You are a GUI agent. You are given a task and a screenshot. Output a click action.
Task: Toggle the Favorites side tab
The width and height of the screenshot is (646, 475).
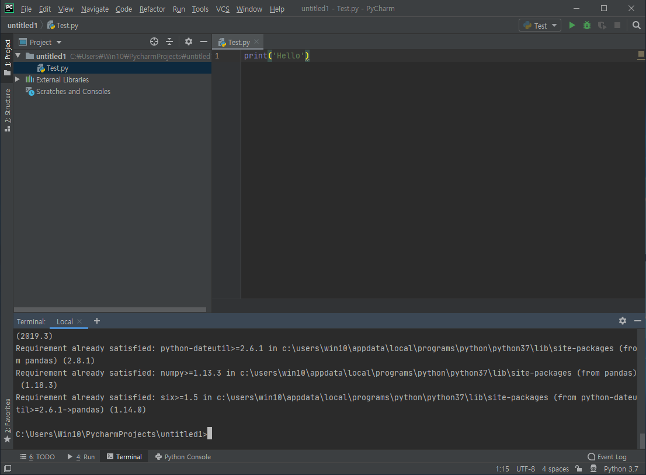point(7,420)
